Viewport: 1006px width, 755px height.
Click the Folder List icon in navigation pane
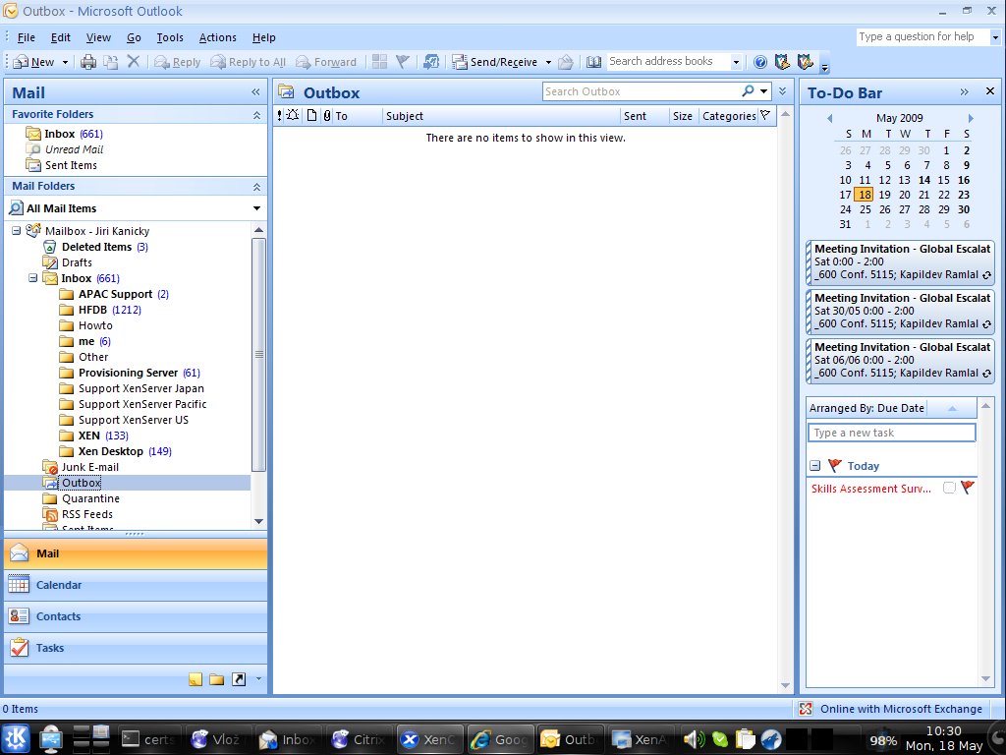coord(217,679)
